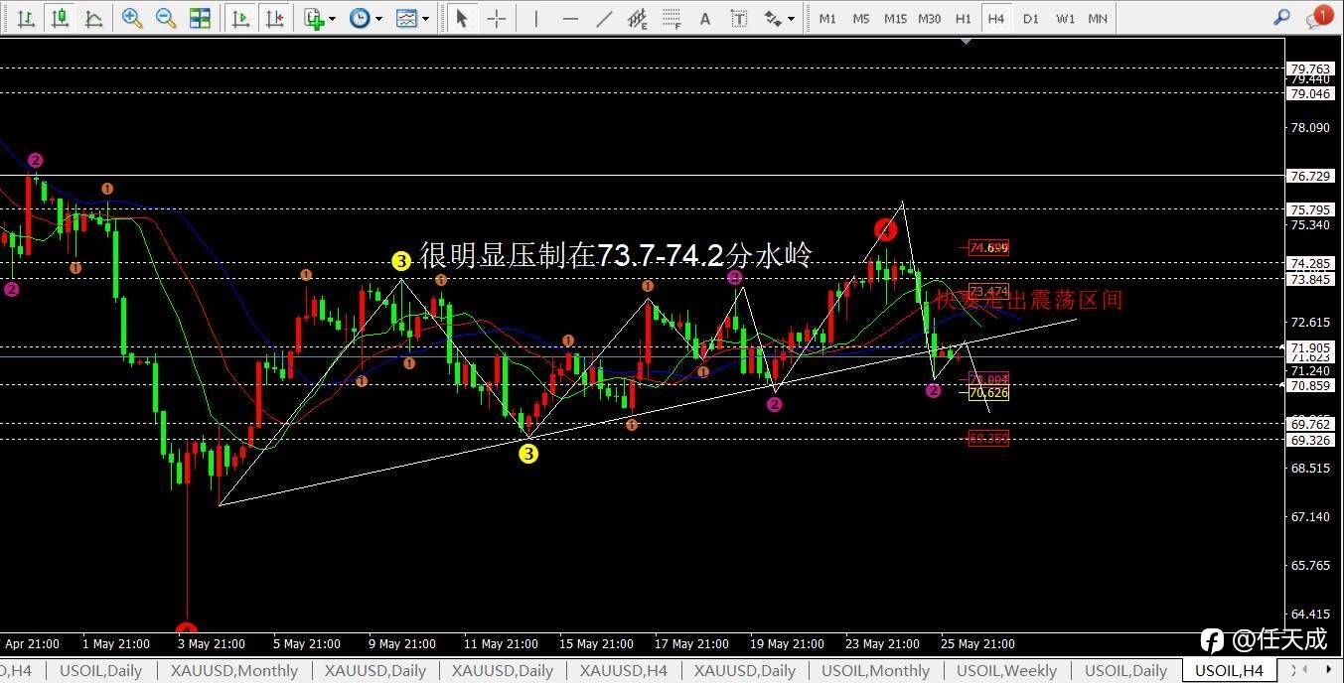
Task: Pick the horizontal line drawing tool
Action: [x=569, y=18]
